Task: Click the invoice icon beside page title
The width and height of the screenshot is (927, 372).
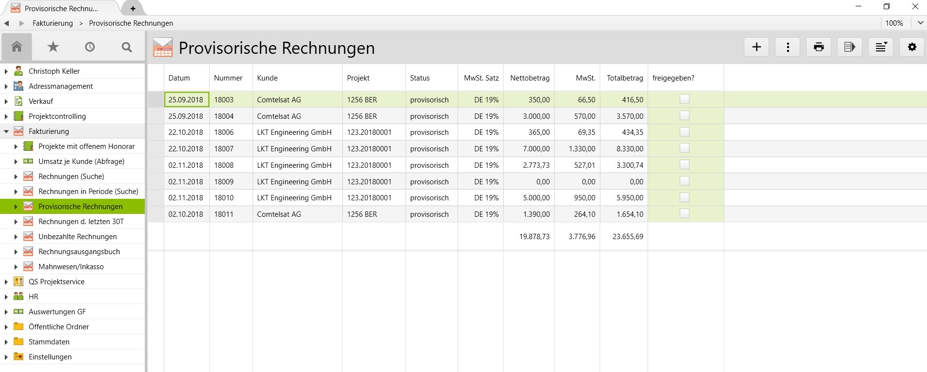Action: (x=163, y=48)
